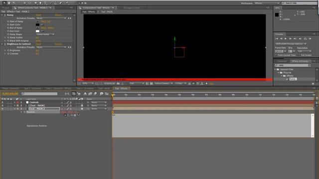Viewport: 319px width, 179px height.
Task: Switch to the Project panel tab
Action: coord(5,8)
